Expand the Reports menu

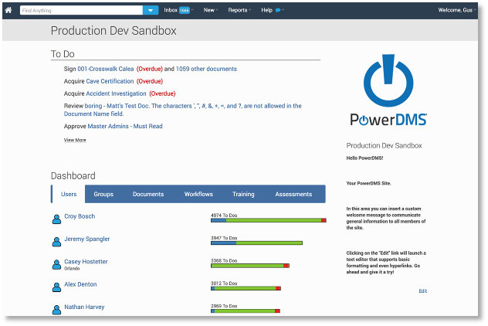pyautogui.click(x=239, y=10)
